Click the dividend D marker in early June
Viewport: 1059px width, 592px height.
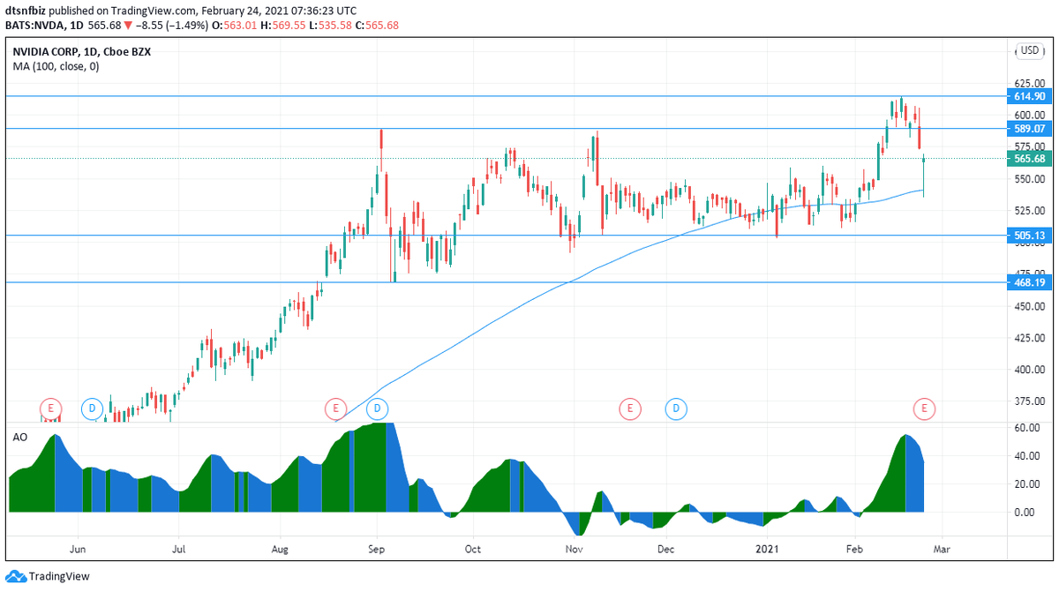point(92,408)
